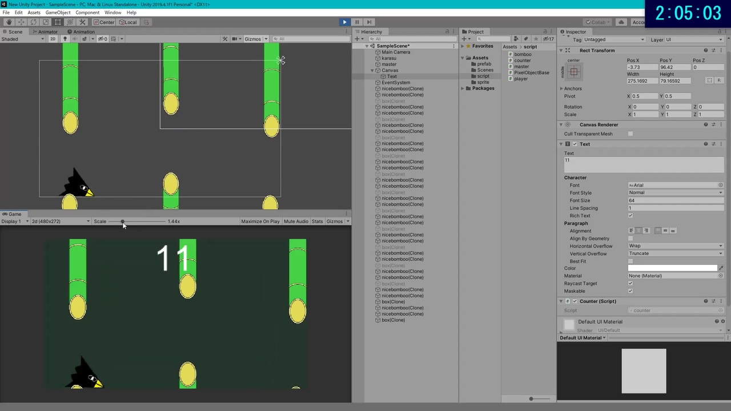
Task: Click Maximize On Play button
Action: 260,221
